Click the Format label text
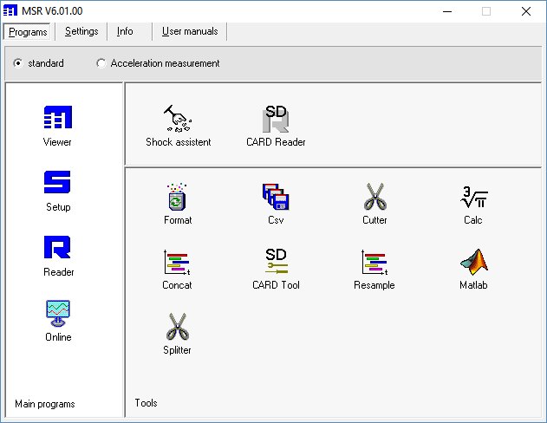The image size is (547, 423). coord(178,220)
